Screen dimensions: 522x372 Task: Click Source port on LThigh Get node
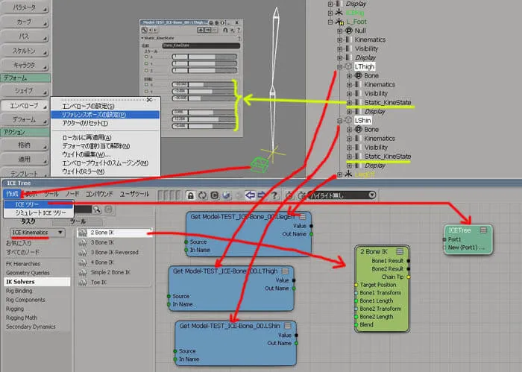(x=169, y=296)
